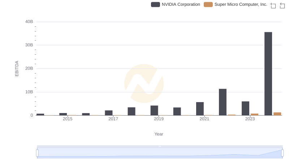Click the left handle of range slider

pos(37,153)
